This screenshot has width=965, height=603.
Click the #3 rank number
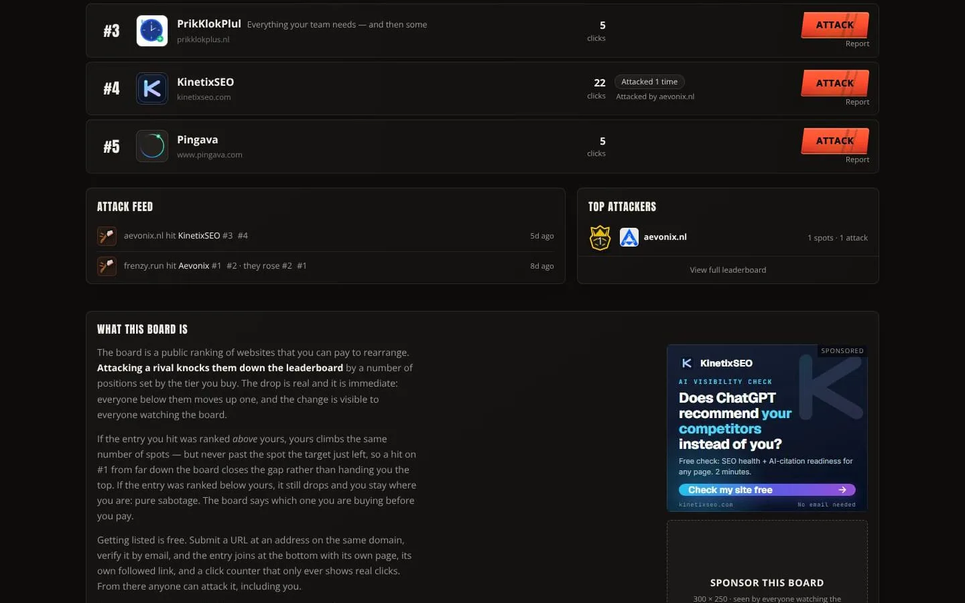click(x=111, y=31)
